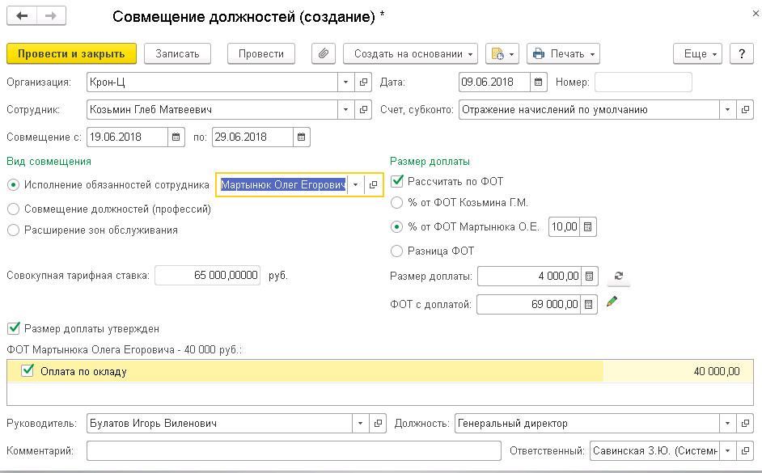Image resolution: width=762 pixels, height=473 pixels.
Task: Choose % от ФОТ Козьмина Г.М.
Action: pyautogui.click(x=397, y=202)
